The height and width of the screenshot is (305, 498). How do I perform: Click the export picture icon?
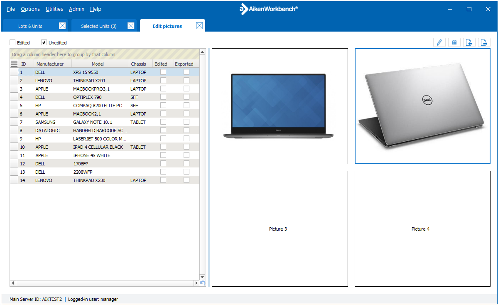[x=484, y=42]
